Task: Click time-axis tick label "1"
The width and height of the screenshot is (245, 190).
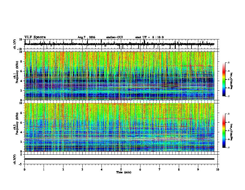Action: [x=44, y=170]
